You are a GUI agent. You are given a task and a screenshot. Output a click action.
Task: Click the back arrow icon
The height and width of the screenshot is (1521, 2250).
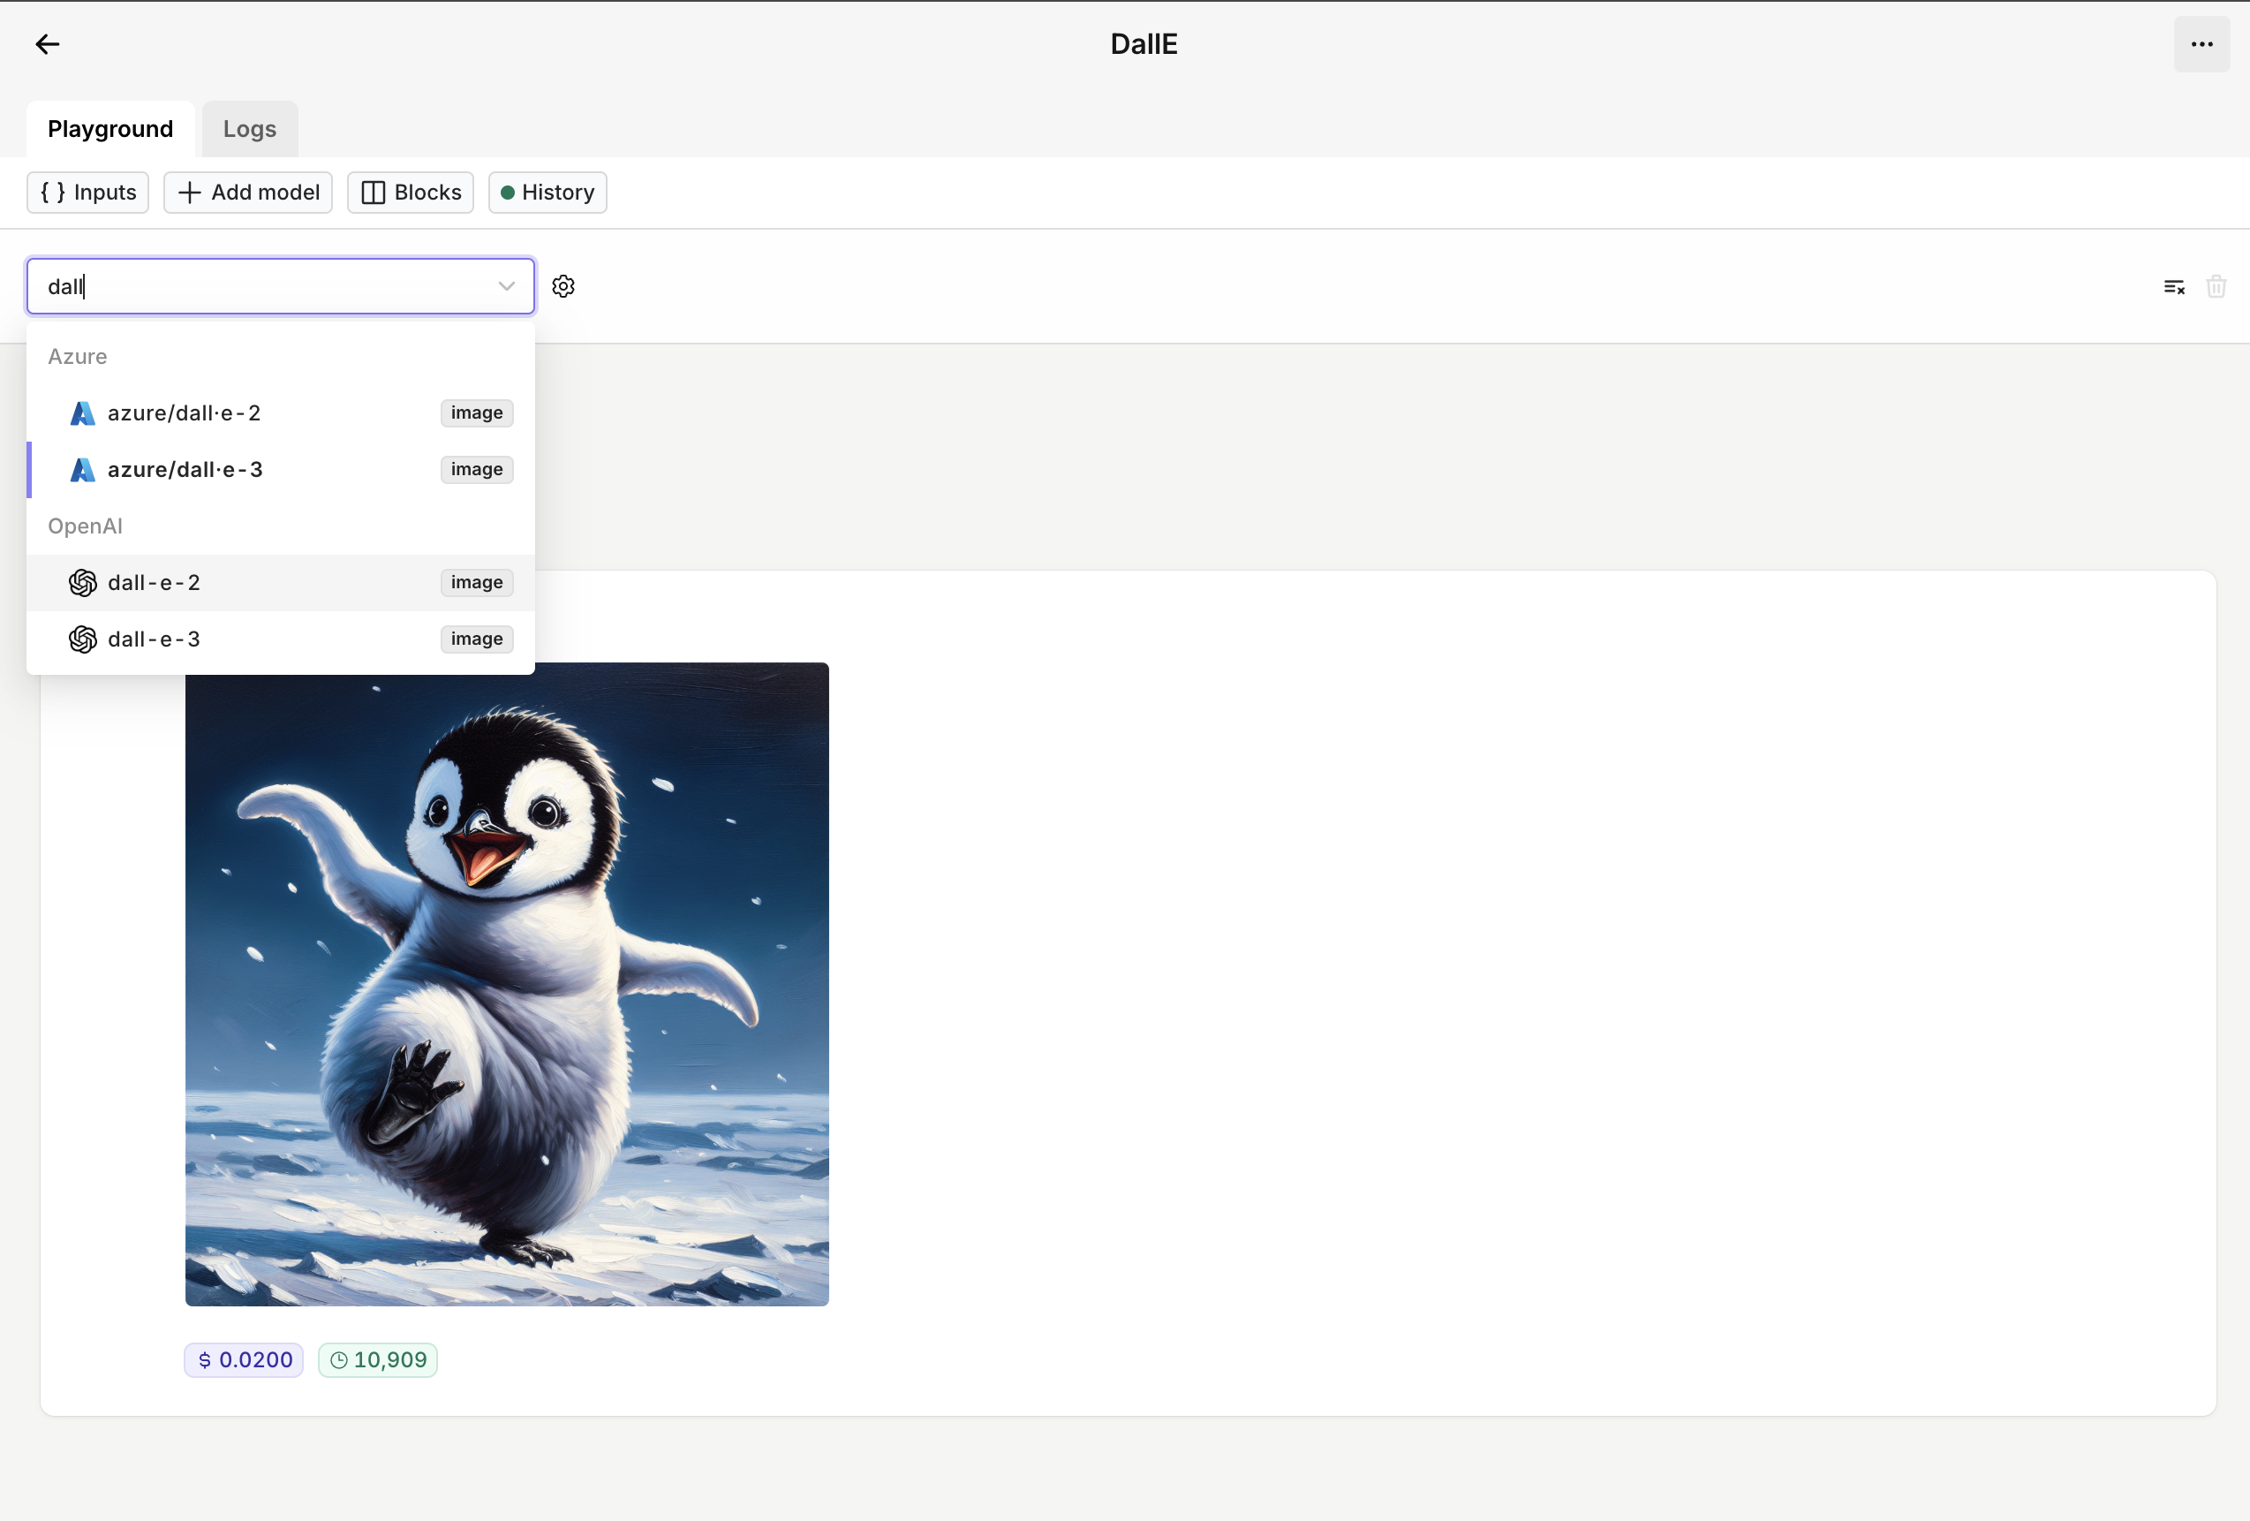47,44
